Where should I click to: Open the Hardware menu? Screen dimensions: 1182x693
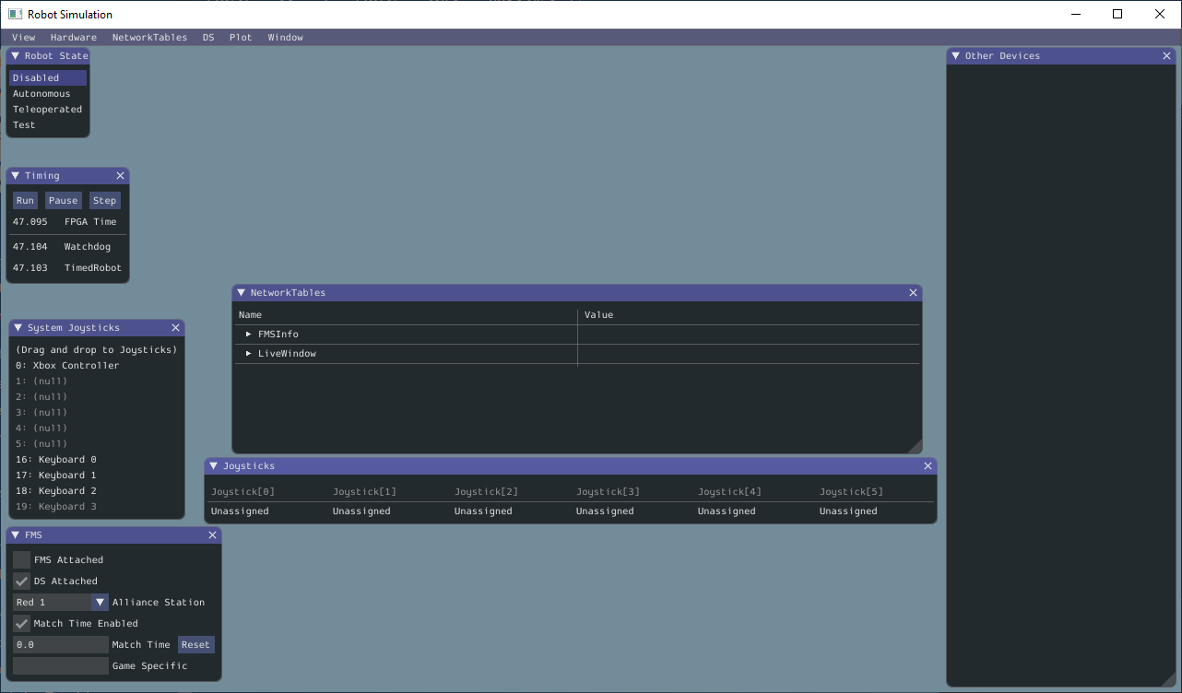[73, 37]
